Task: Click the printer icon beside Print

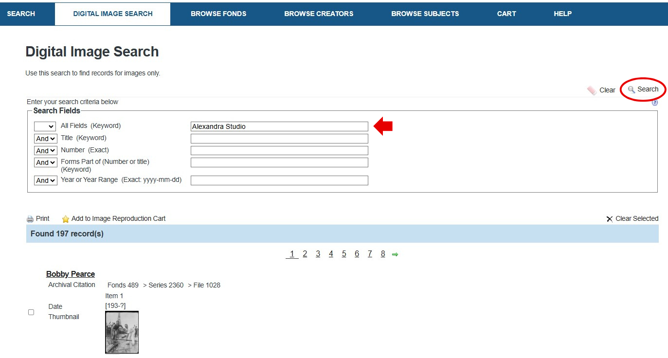Action: click(x=30, y=219)
